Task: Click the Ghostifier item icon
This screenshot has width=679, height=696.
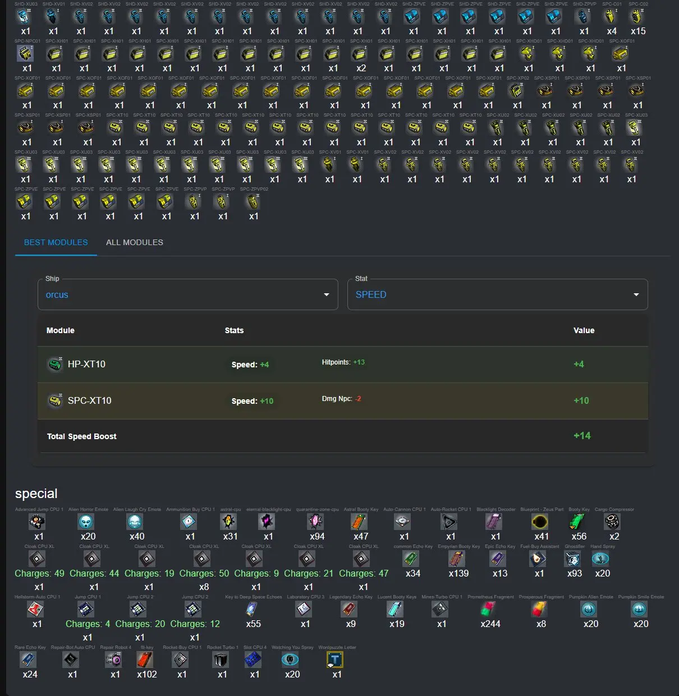Action: [572, 559]
